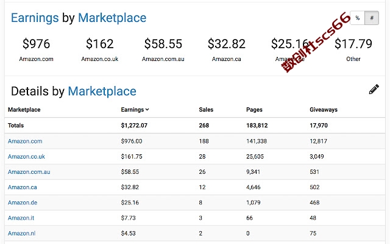Sort by Earnings column chevron
Image resolution: width=390 pixels, height=244 pixels.
(147, 110)
